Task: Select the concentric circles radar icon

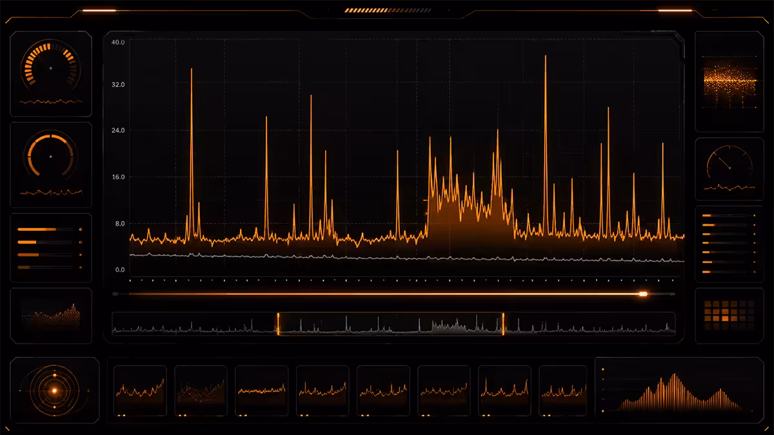Action: click(55, 390)
